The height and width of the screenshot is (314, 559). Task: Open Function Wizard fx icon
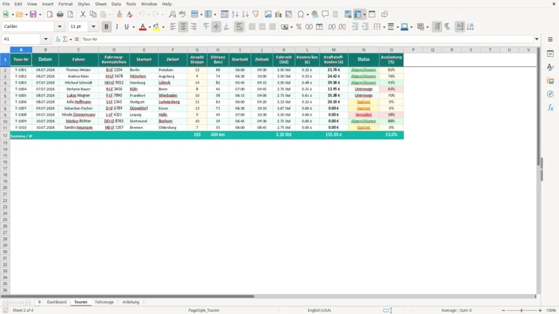point(58,39)
